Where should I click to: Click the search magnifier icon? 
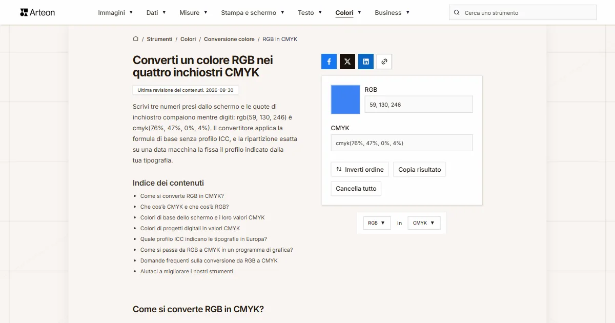pos(457,12)
